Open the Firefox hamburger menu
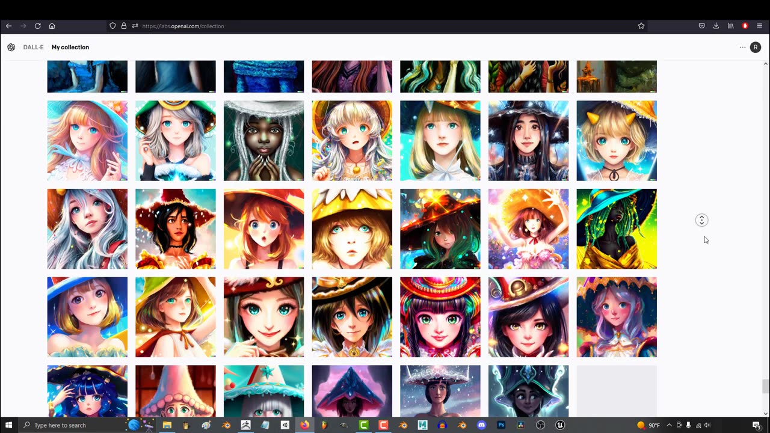The height and width of the screenshot is (433, 770). click(759, 26)
